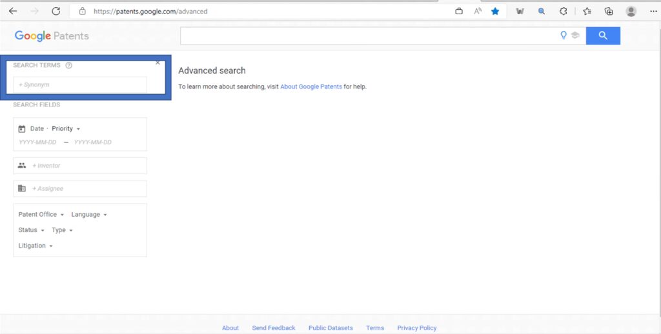Click the browser favorites star icon
Screen dimensions: 661x334
(x=495, y=11)
